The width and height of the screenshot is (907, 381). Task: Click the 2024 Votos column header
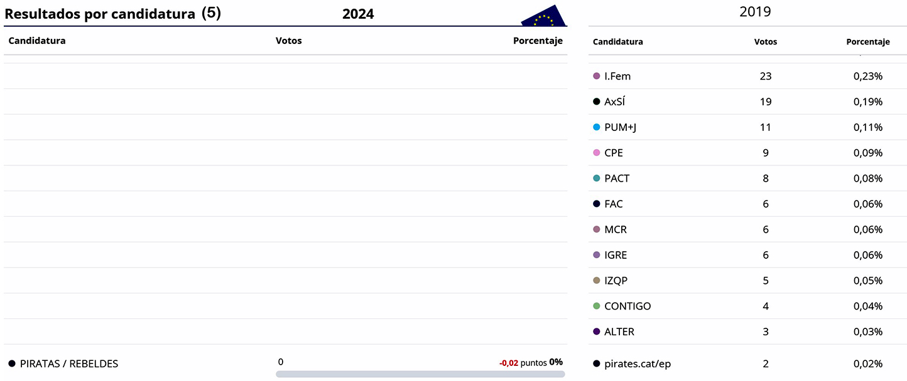[x=288, y=41]
